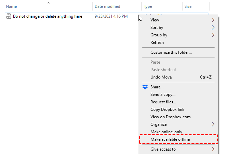This screenshot has height=154, width=235.
Task: Choose Customize this folder option
Action: pos(171,52)
